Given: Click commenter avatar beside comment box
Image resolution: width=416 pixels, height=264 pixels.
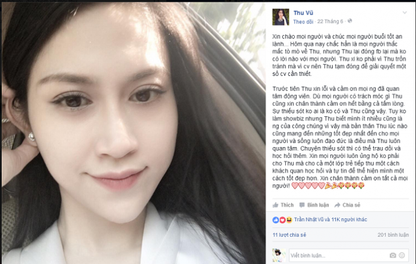Looking at the screenshot, I should [x=279, y=256].
